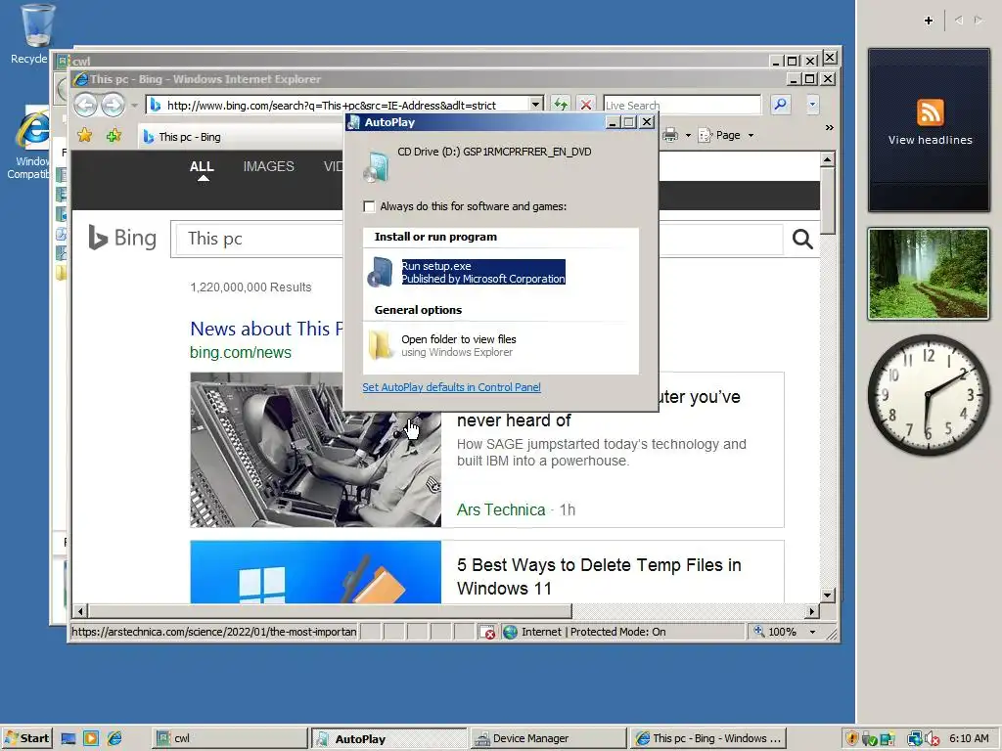
Task: Click the muted volume tray icon
Action: pyautogui.click(x=932, y=739)
